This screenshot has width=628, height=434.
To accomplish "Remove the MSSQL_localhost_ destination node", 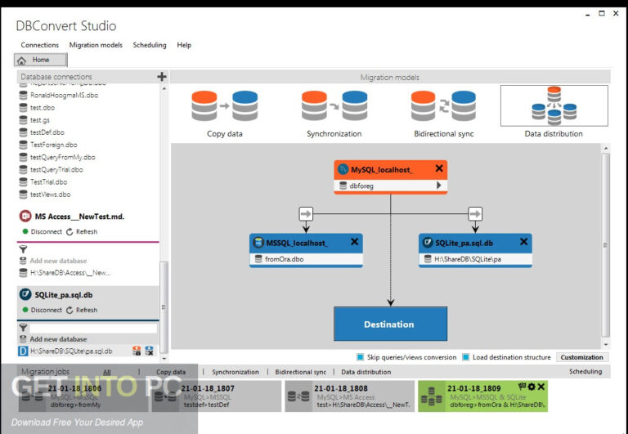I will (x=354, y=242).
